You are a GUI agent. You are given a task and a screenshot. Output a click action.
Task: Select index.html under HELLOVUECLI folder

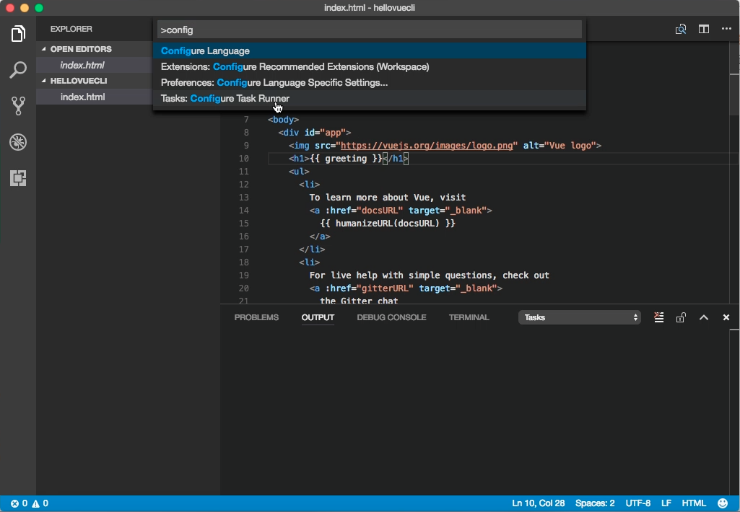[95, 97]
